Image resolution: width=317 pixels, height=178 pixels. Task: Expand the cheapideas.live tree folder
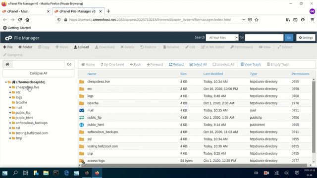(x=10, y=87)
